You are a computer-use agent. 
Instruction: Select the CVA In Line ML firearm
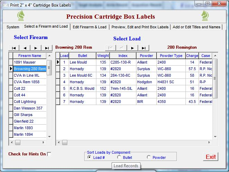click(30, 75)
